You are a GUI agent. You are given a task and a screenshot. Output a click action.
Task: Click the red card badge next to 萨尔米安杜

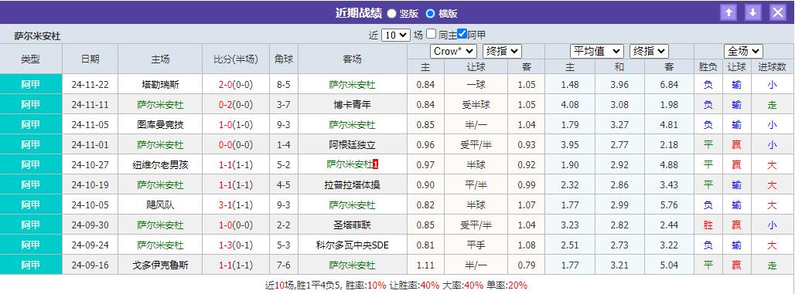(376, 164)
